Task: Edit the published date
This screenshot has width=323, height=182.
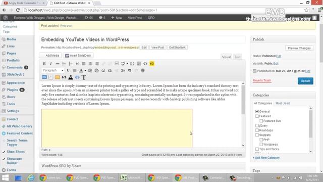Action: [x=308, y=71]
